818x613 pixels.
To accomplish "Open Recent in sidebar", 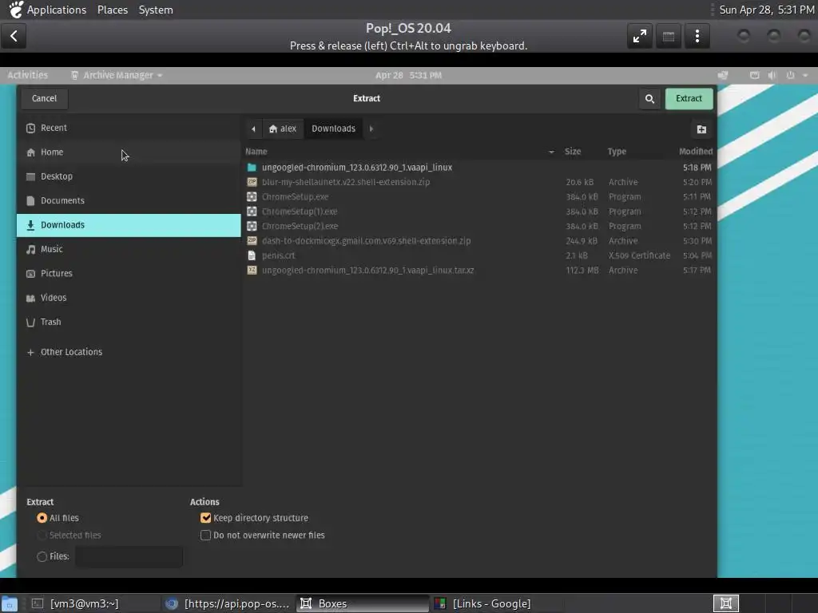I will [129, 128].
